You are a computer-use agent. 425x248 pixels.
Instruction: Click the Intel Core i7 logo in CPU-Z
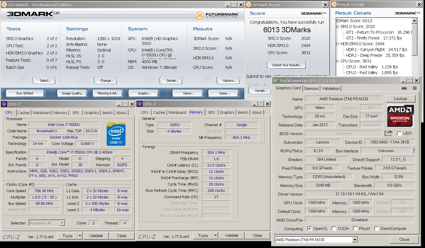click(x=116, y=134)
